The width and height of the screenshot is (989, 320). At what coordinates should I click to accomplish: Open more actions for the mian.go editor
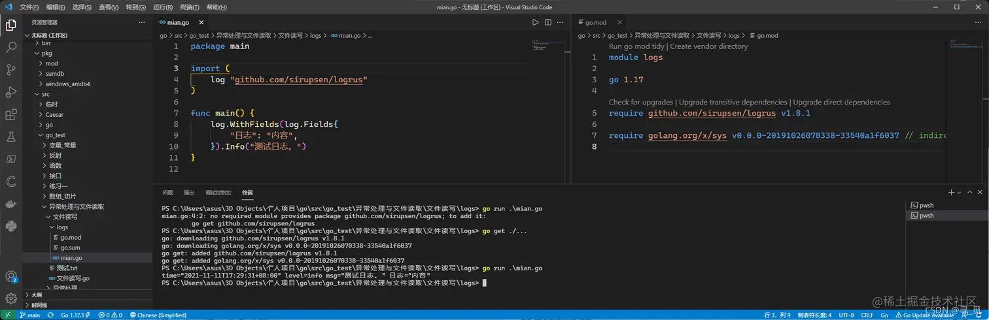pyautogui.click(x=561, y=22)
